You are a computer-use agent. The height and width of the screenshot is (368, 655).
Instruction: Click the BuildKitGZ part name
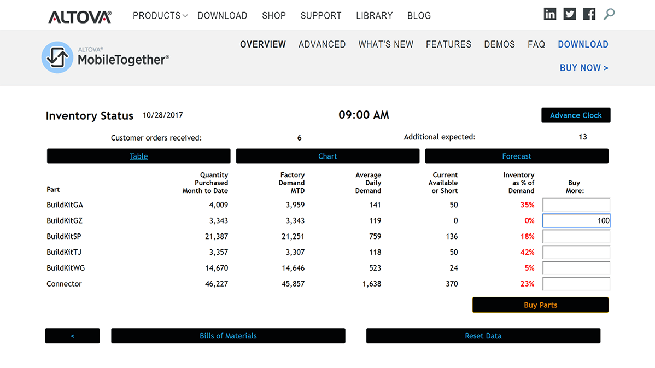[65, 220]
